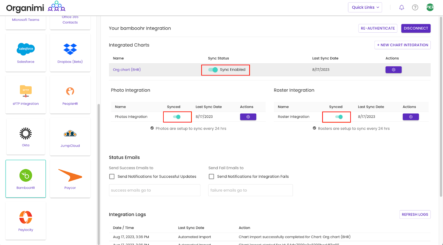
Task: Click the integrations sidebar scrollbar
Action: click(x=98, y=174)
